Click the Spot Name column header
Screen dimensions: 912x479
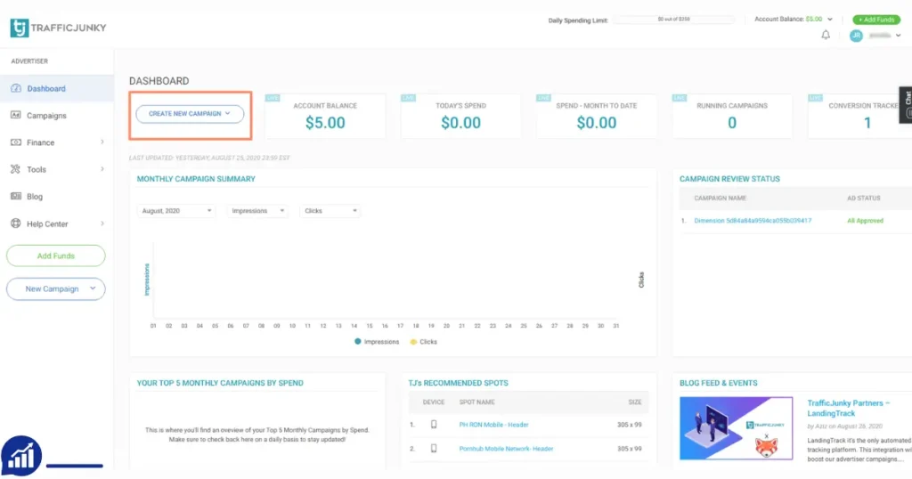coord(477,402)
